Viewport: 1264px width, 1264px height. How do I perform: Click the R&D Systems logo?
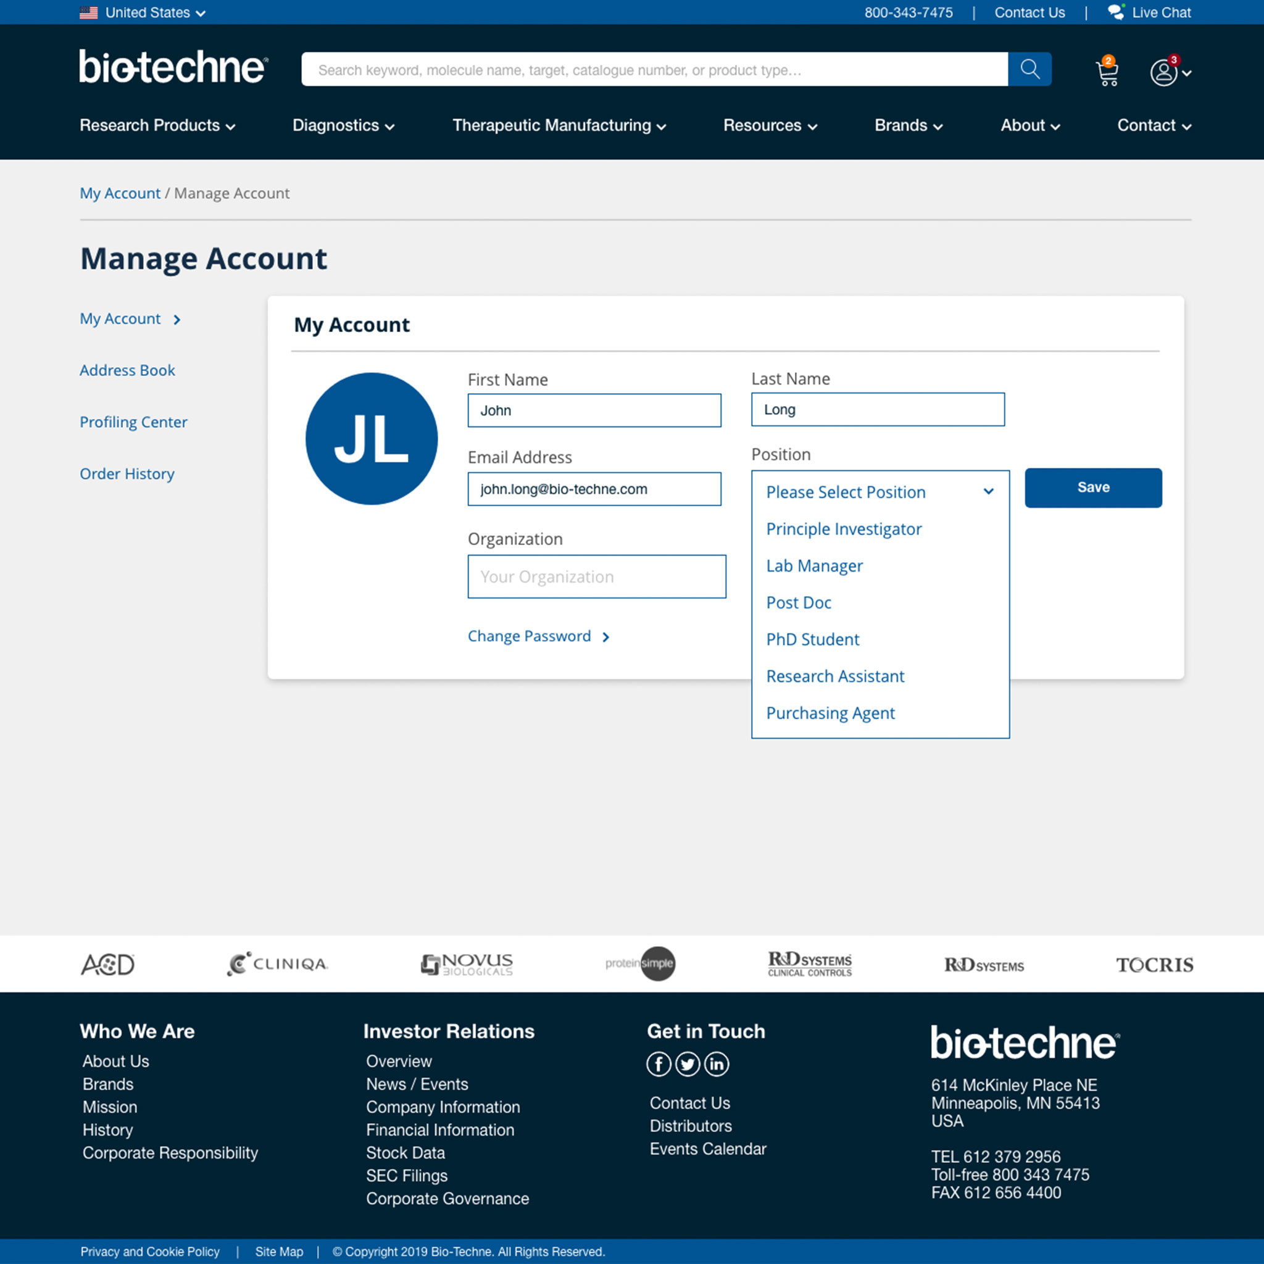point(984,965)
